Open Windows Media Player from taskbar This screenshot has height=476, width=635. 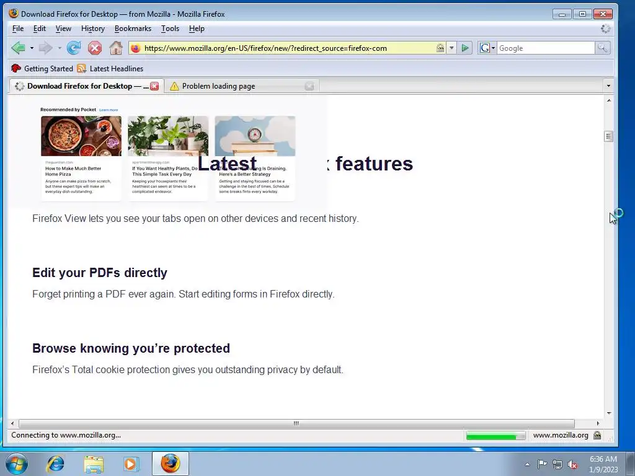coord(131,464)
